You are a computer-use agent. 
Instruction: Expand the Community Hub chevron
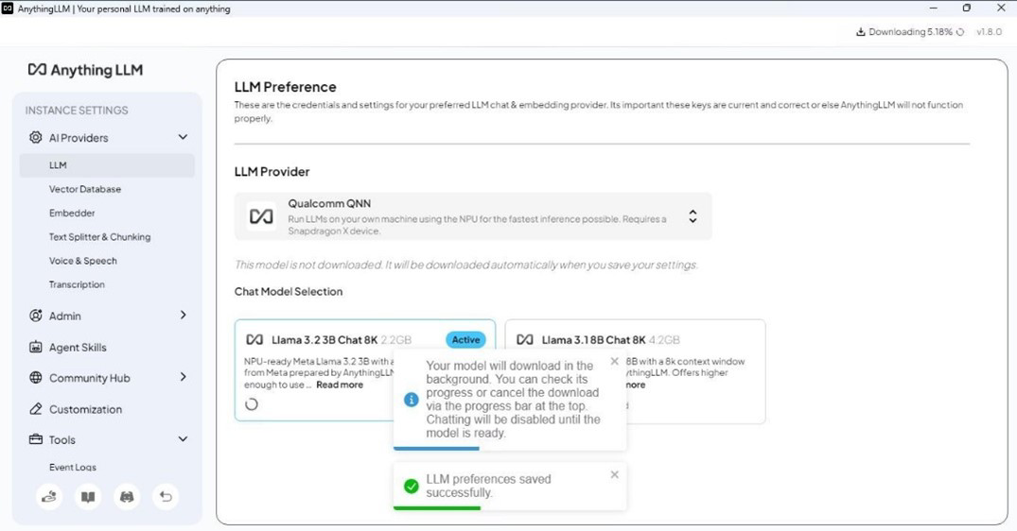(183, 377)
